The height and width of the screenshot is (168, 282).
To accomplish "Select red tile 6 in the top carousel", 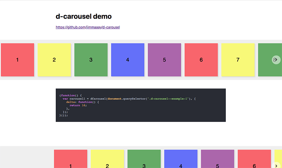I will [x=201, y=60].
